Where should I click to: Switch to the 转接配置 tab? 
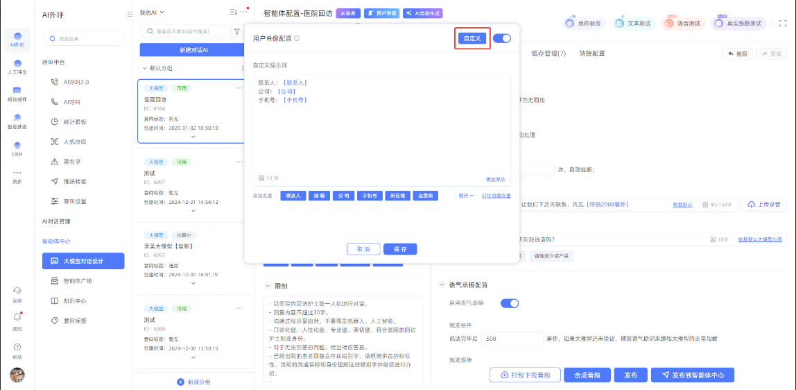click(x=592, y=53)
